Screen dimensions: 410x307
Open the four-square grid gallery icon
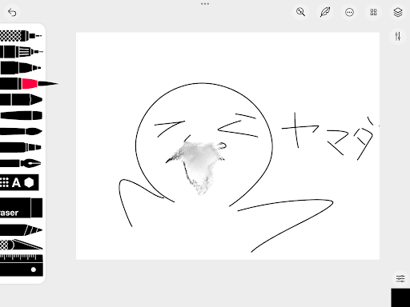coord(373,12)
